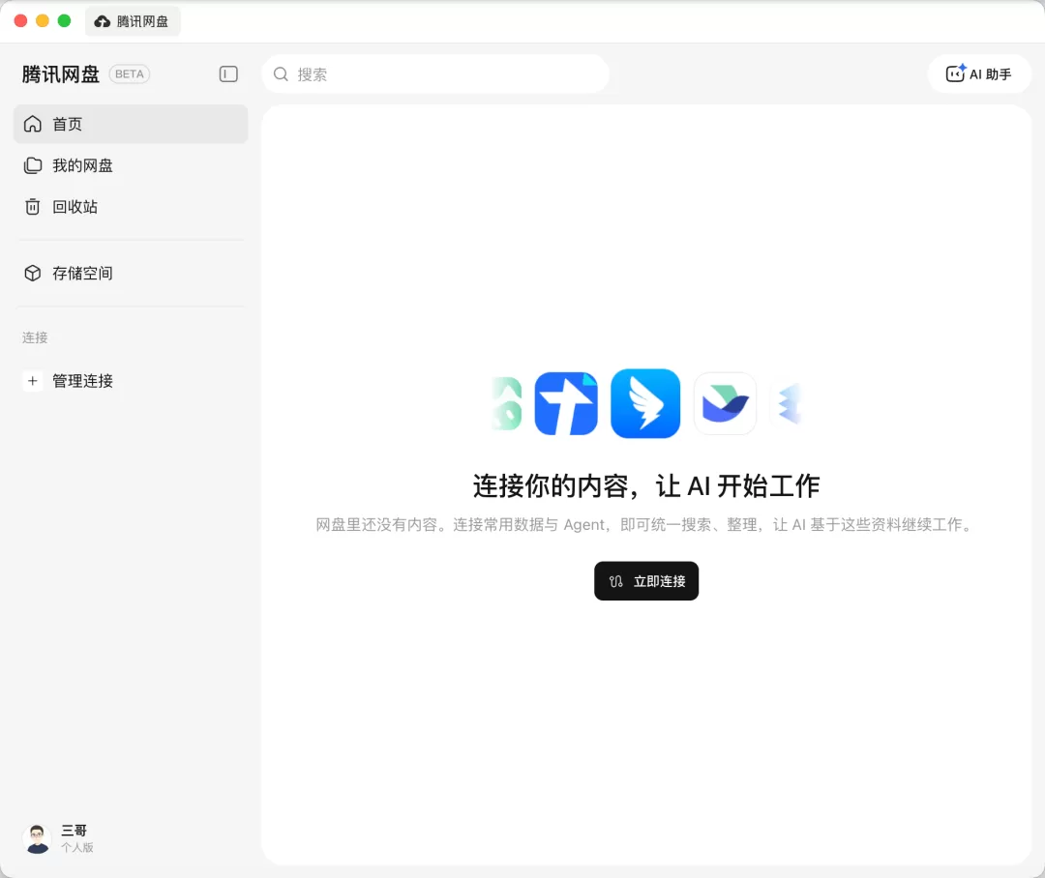Image resolution: width=1045 pixels, height=878 pixels.
Task: Toggle the sidebar collapse icon
Action: (228, 73)
